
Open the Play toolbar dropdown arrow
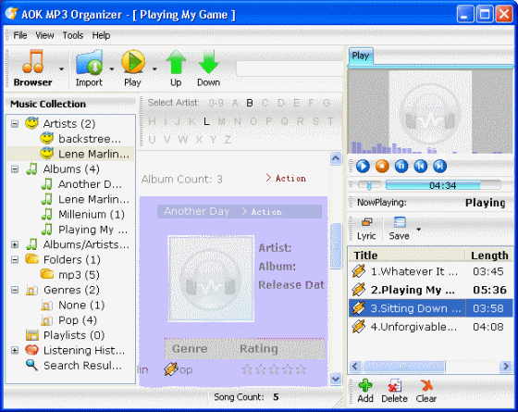click(x=154, y=69)
